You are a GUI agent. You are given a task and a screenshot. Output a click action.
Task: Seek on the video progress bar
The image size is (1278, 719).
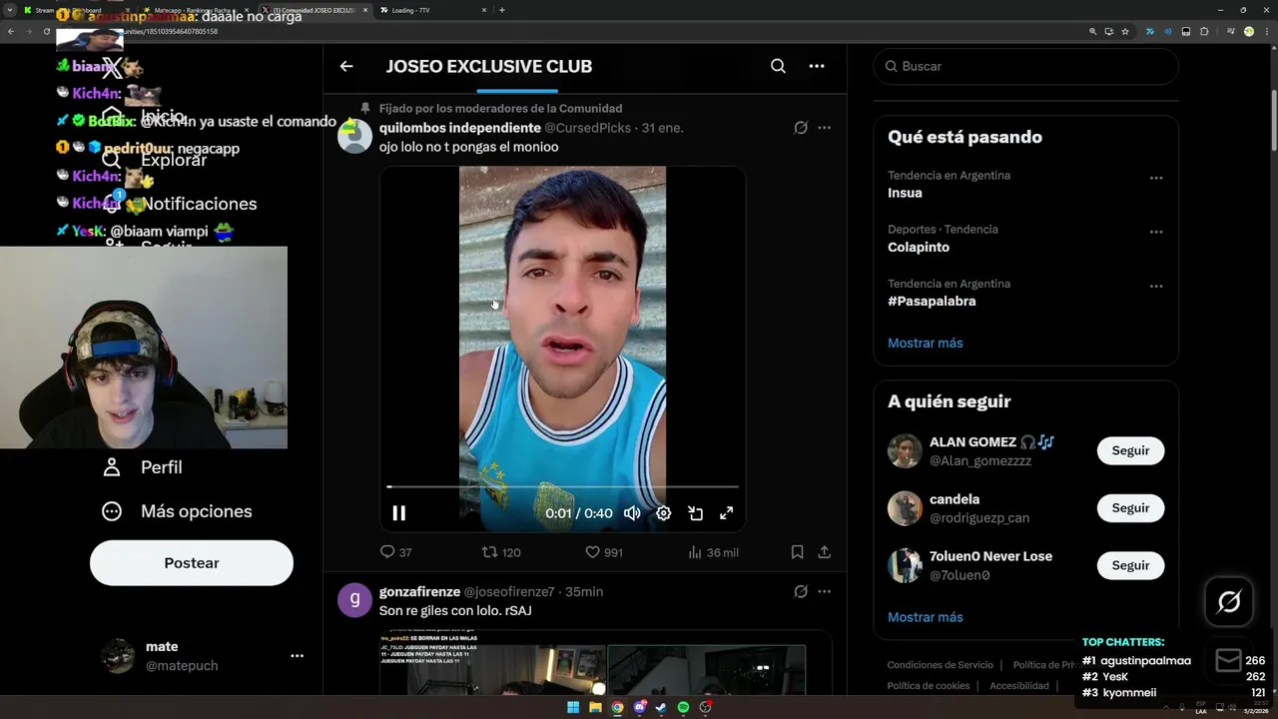tap(563, 486)
